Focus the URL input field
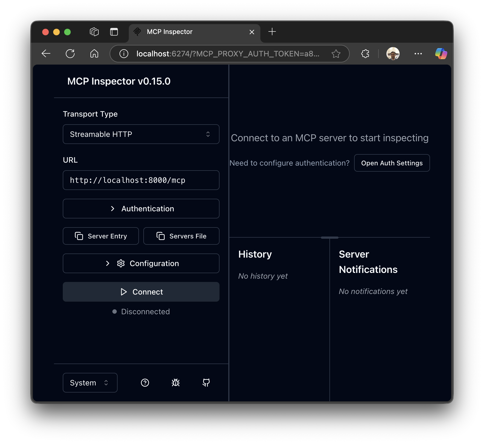The height and width of the screenshot is (444, 484). pyautogui.click(x=141, y=180)
